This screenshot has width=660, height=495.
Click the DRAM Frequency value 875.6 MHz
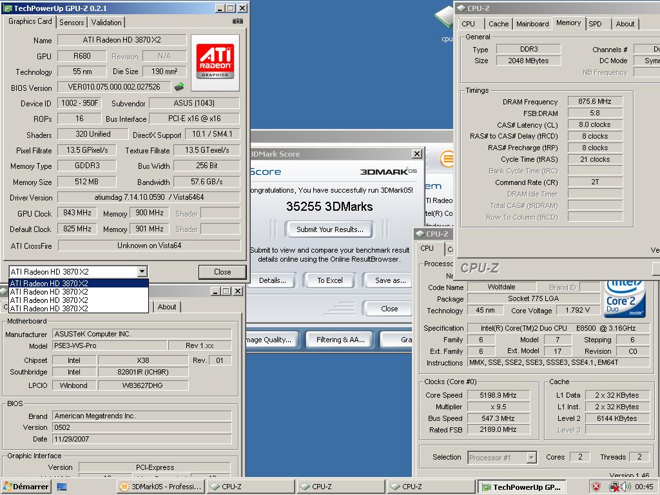[x=595, y=101]
